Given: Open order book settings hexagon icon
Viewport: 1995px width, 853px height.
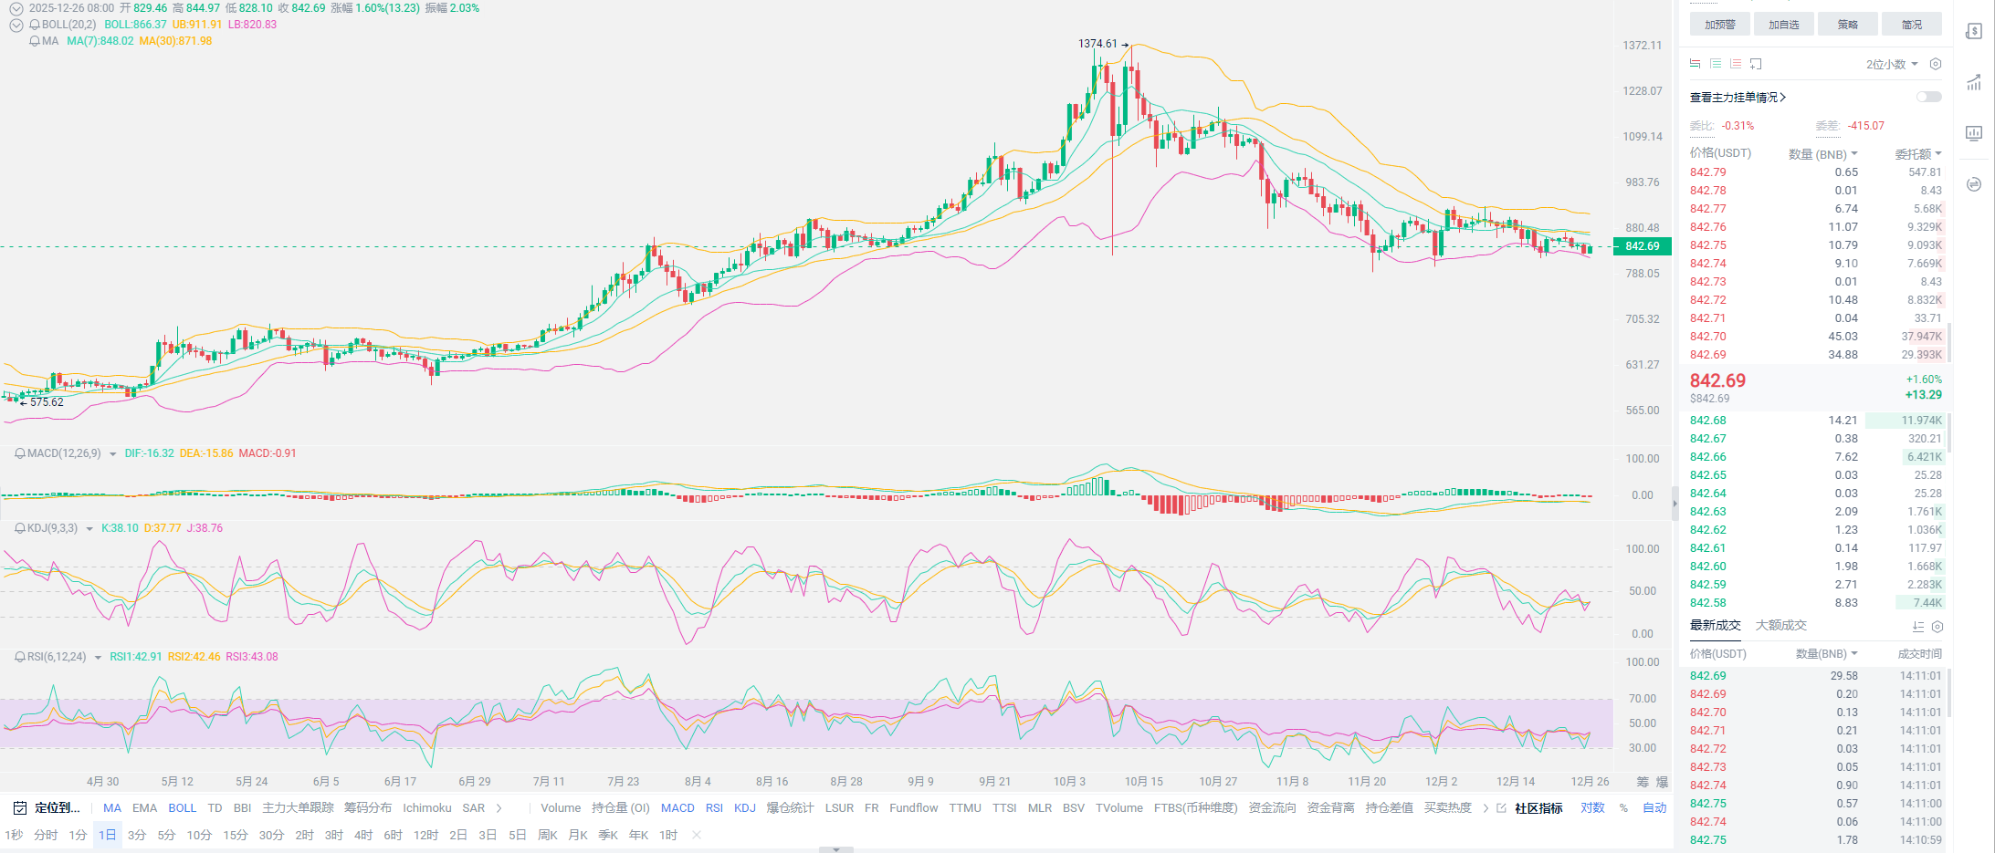Looking at the screenshot, I should [x=1936, y=64].
